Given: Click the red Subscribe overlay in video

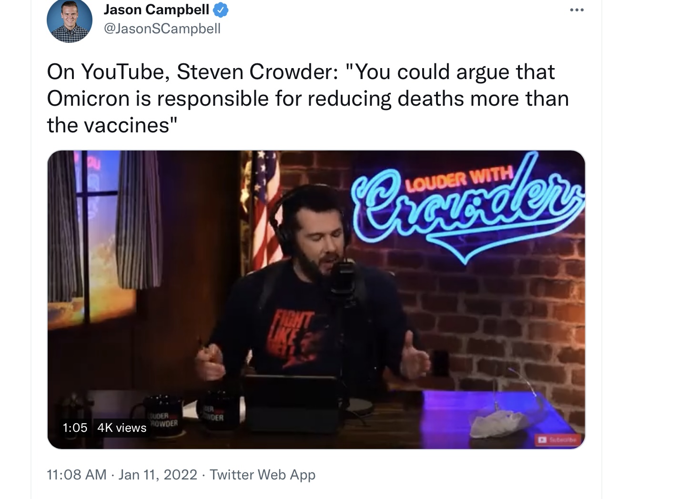Looking at the screenshot, I should point(557,439).
